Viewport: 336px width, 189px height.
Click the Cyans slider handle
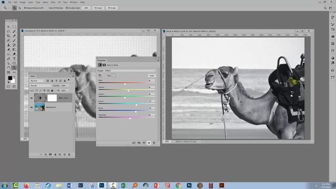click(136, 105)
